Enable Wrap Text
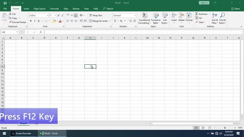Screen dimensions: 244x137 96,15
